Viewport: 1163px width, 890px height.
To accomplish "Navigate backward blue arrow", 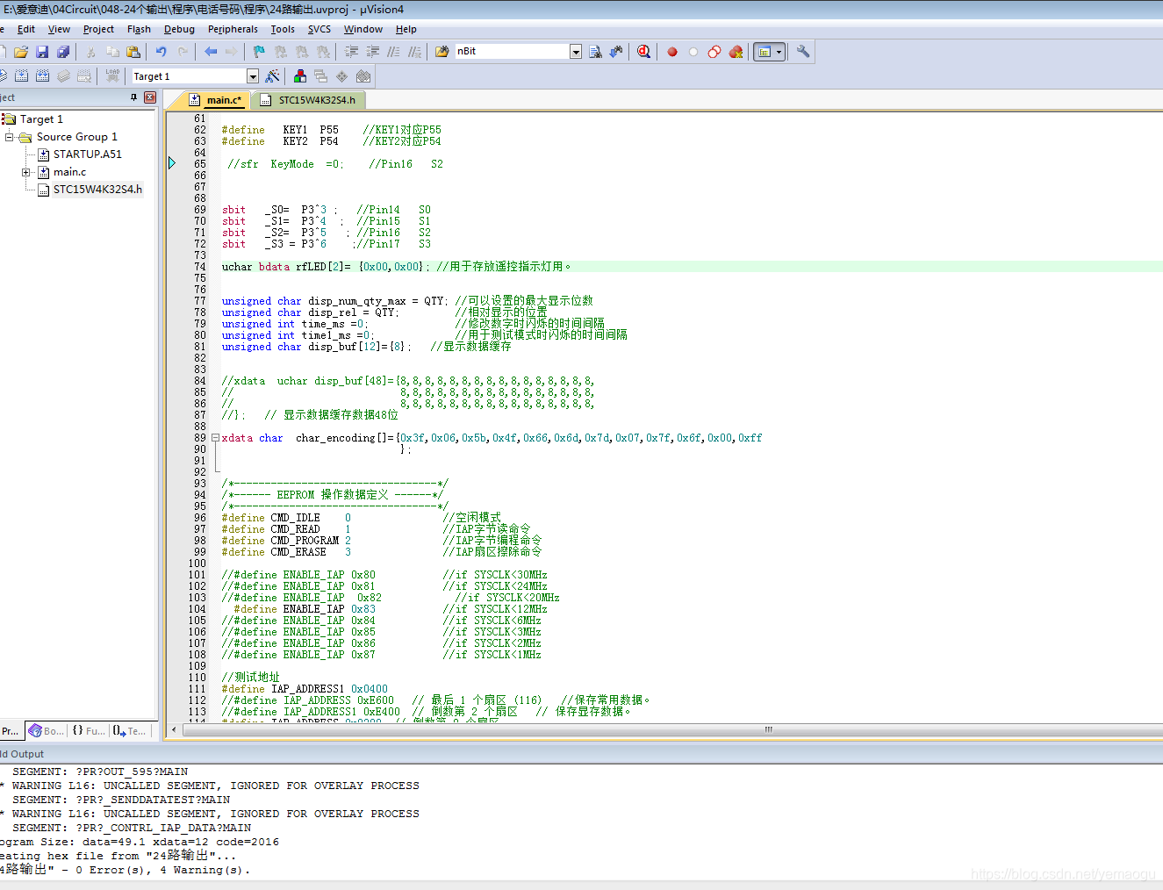I will click(x=211, y=52).
